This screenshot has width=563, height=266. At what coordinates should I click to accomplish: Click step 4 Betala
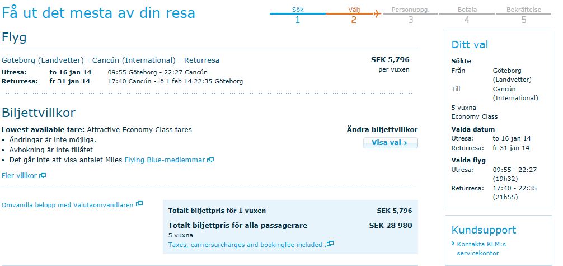(x=467, y=15)
